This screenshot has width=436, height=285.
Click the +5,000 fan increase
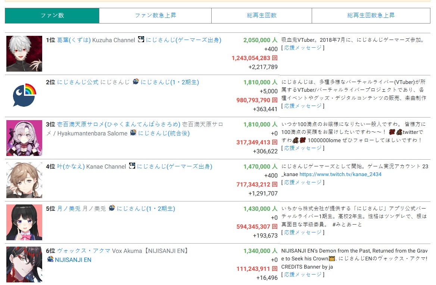(269, 91)
